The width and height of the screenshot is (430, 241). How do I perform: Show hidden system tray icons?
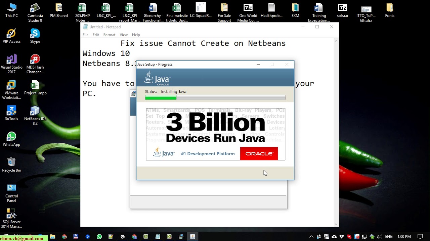(311, 237)
